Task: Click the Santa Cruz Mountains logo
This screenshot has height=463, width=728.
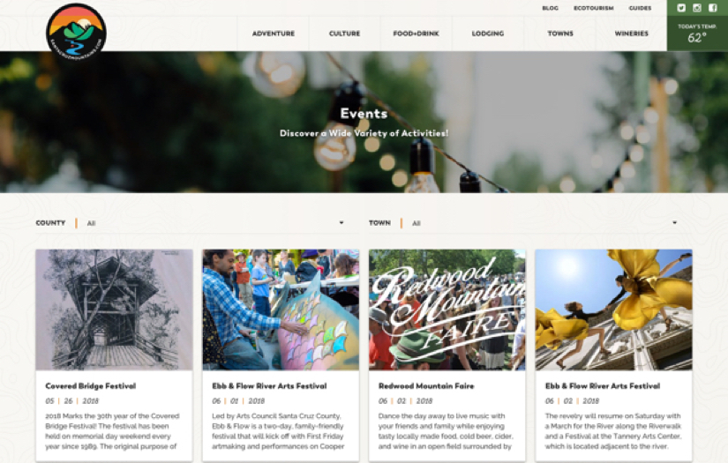Action: (76, 32)
